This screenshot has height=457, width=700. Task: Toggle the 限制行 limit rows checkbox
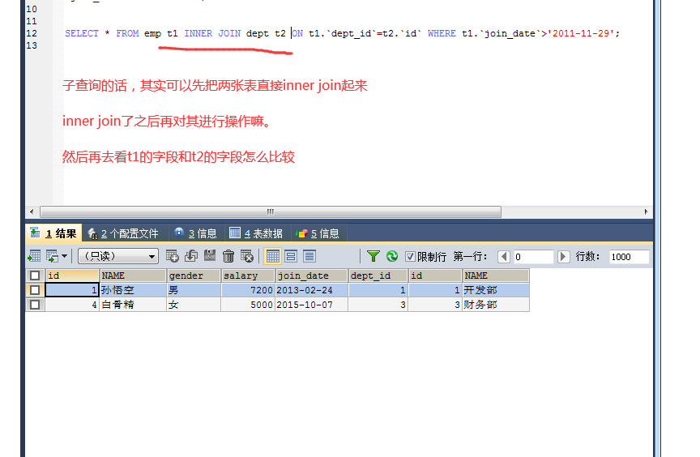[410, 257]
